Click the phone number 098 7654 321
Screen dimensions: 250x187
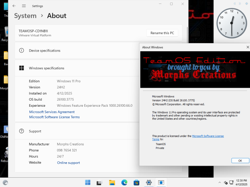67,150
